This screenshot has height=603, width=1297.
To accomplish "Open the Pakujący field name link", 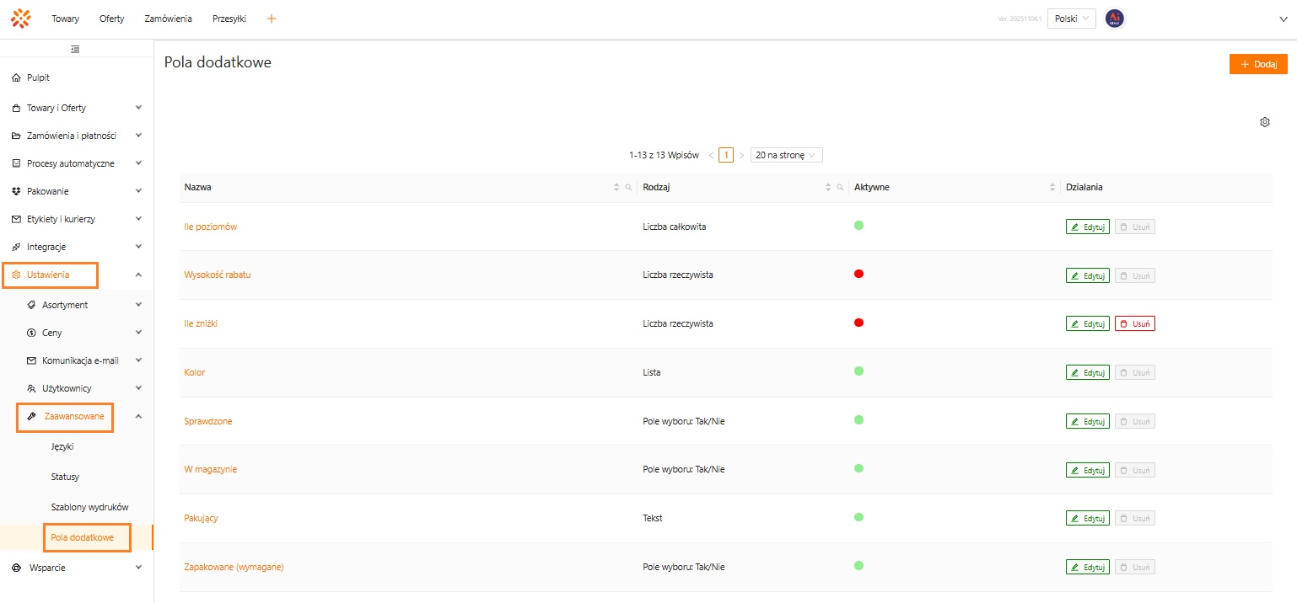I will point(201,518).
